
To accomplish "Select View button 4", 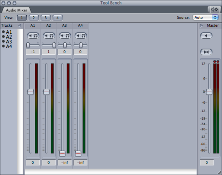I will pos(57,18).
